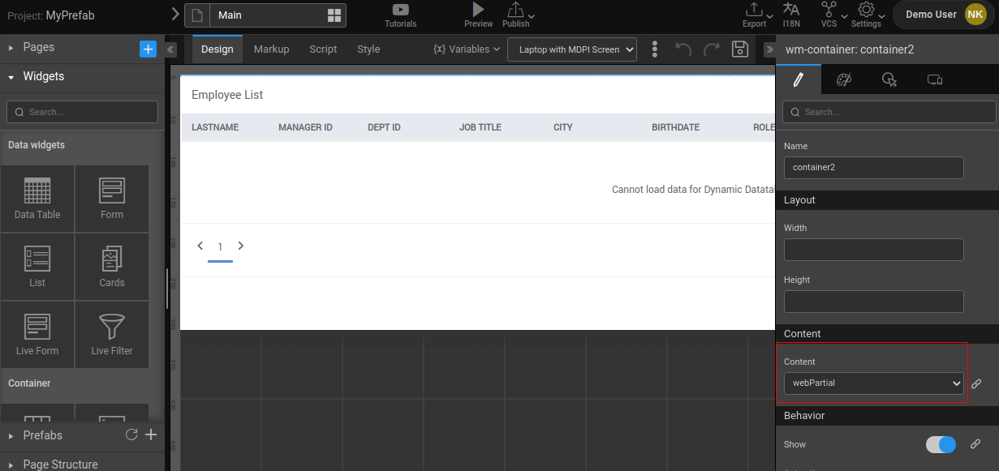Open the I18N localization tool
Image resolution: width=999 pixels, height=471 pixels.
point(791,15)
